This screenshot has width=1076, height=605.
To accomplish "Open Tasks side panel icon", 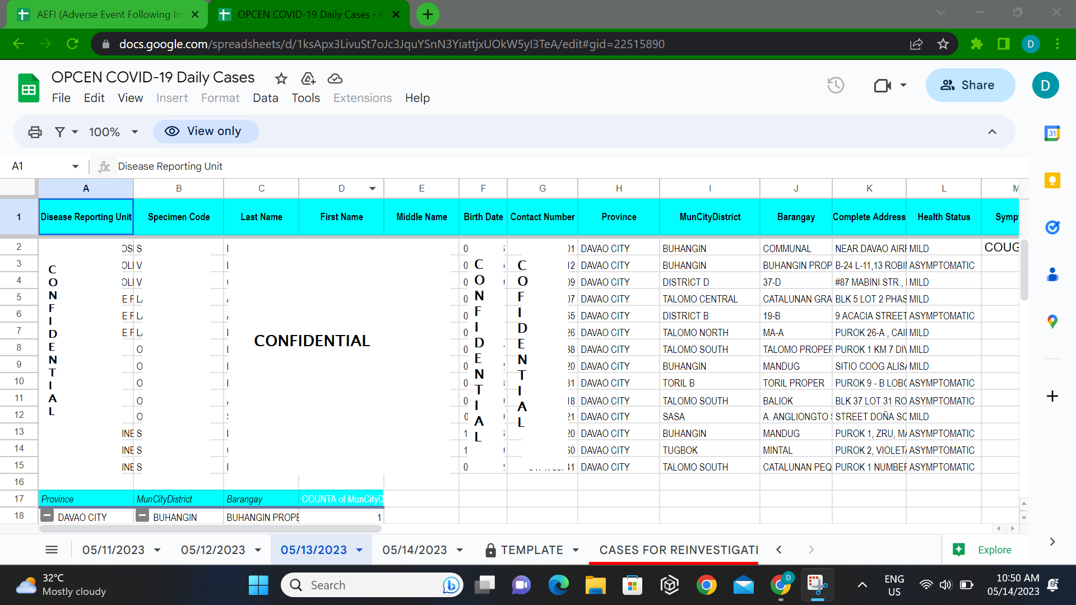I will 1052,227.
